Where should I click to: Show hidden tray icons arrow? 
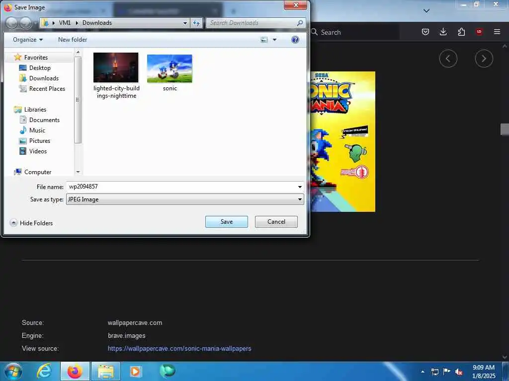tap(423, 372)
